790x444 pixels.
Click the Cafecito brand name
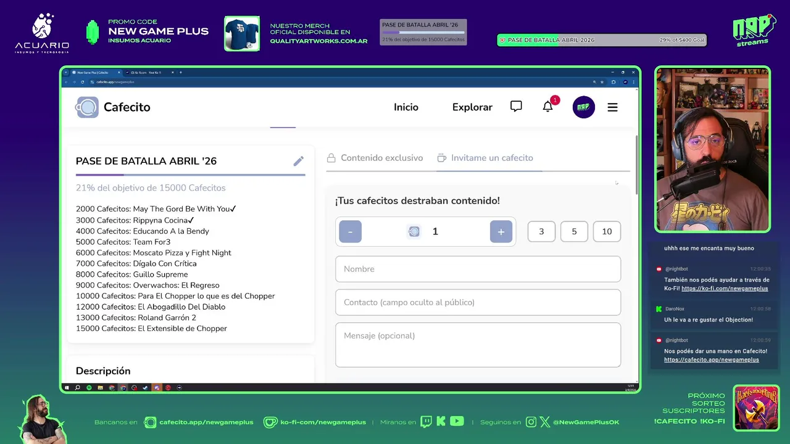pyautogui.click(x=127, y=107)
